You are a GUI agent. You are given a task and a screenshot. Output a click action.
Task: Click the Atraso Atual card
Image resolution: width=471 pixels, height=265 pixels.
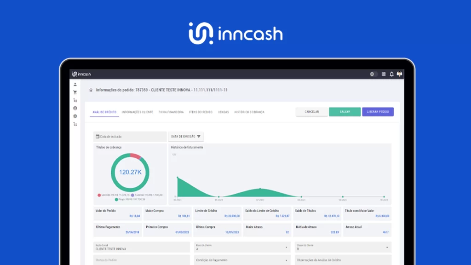[x=367, y=230]
